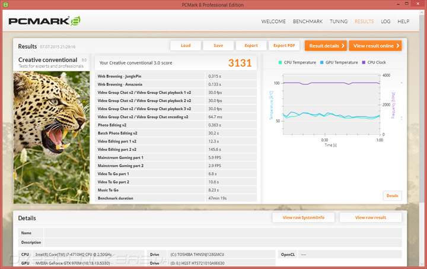This screenshot has height=269, width=427.
Task: Click the Load button
Action: 186,46
